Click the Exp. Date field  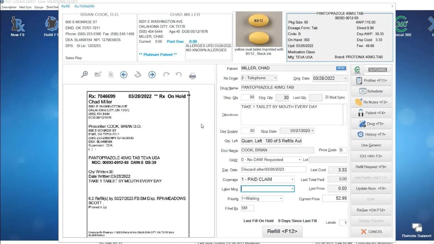tap(273, 170)
